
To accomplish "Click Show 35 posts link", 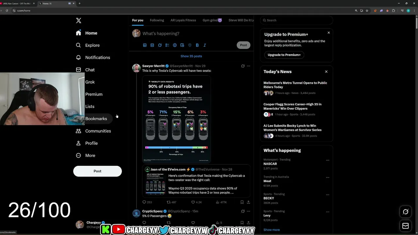I will click(191, 56).
